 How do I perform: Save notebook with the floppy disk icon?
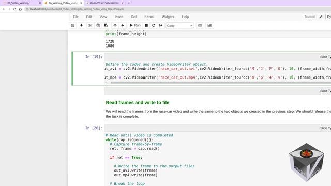(x=72, y=25)
